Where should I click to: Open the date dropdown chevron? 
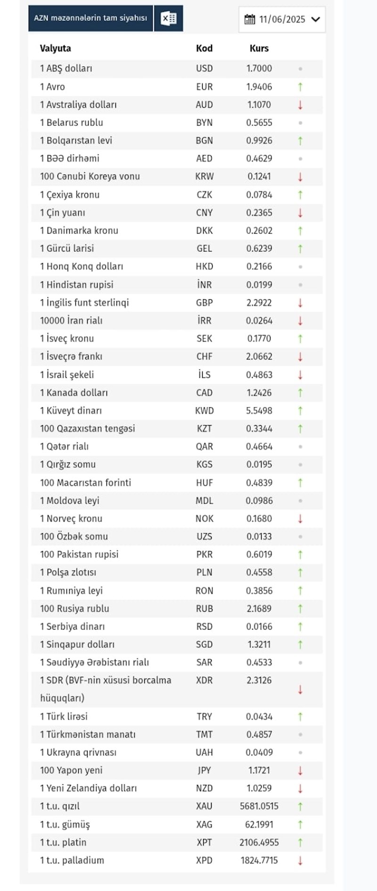tap(316, 19)
